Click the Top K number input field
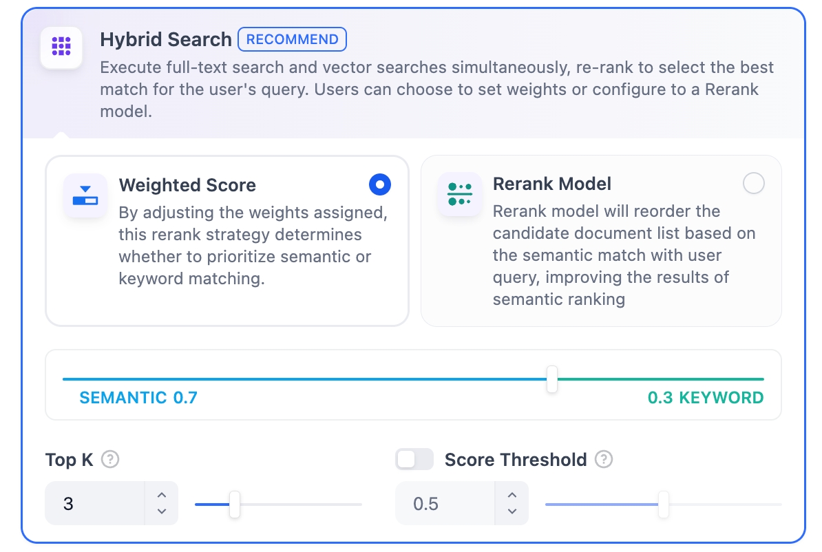The width and height of the screenshot is (822, 552). coord(95,504)
